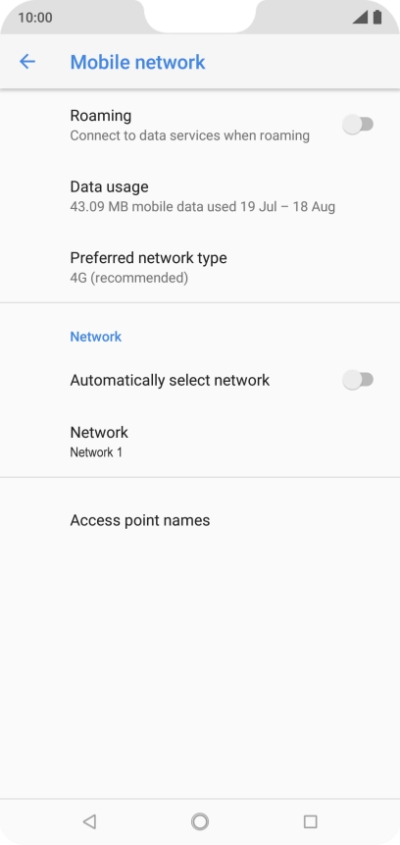Turn on Automatically select network switch
Screen dimensions: 400x845
(x=358, y=380)
